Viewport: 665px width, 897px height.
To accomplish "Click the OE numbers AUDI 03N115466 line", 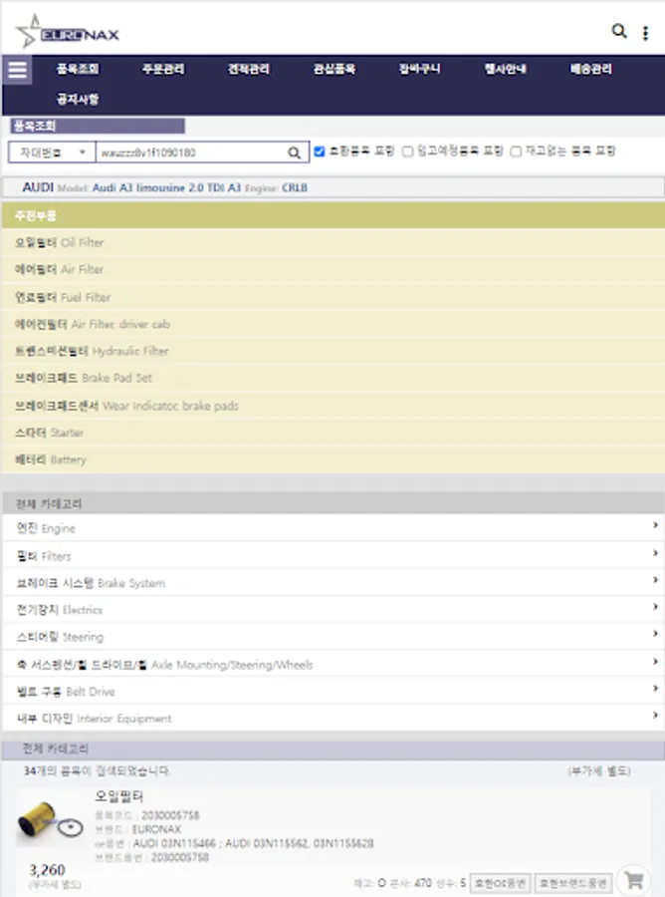I will [253, 843].
